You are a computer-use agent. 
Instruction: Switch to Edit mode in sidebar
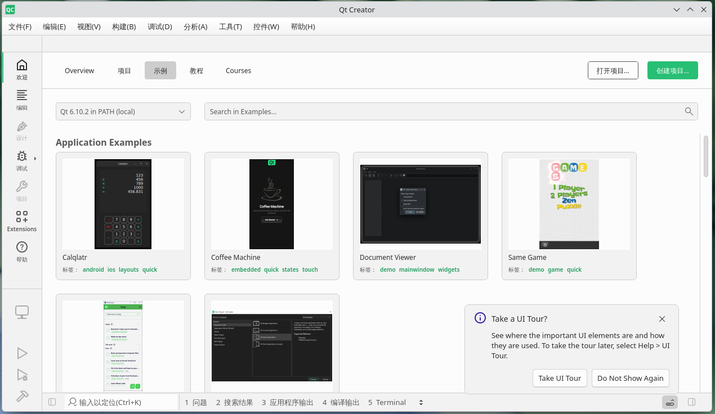click(x=21, y=100)
